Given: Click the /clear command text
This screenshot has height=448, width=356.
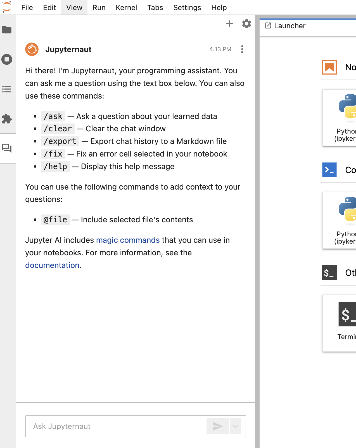Looking at the screenshot, I should 58,129.
